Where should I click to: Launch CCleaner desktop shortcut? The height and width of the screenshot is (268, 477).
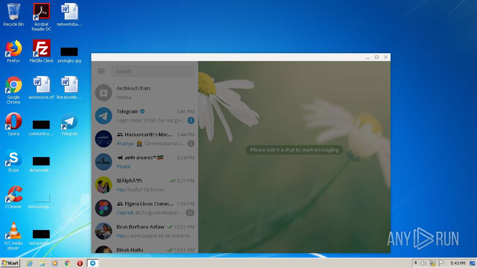(x=13, y=197)
